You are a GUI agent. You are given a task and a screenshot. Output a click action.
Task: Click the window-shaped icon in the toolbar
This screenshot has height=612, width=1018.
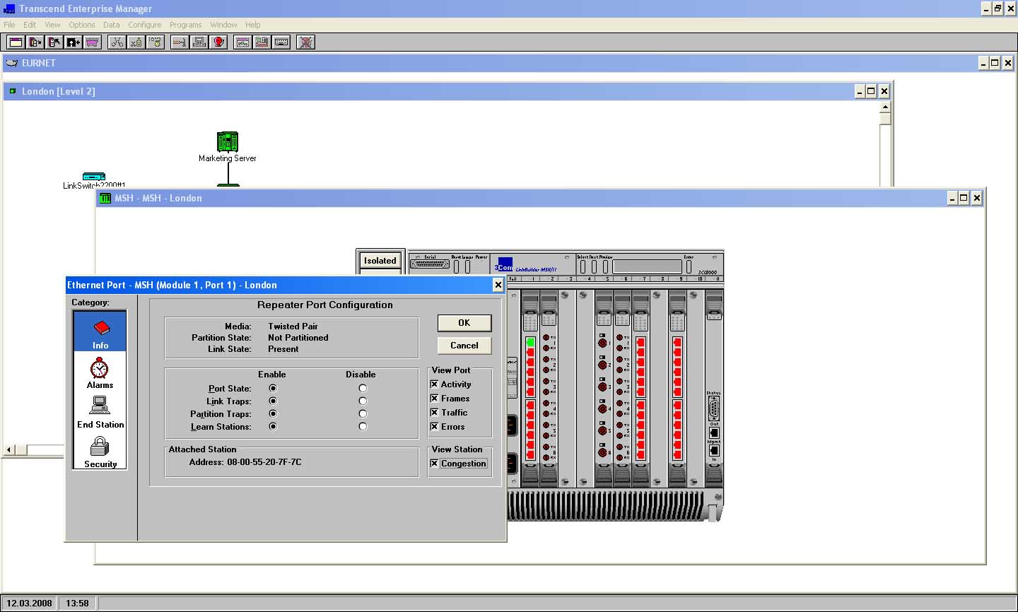pyautogui.click(x=15, y=42)
